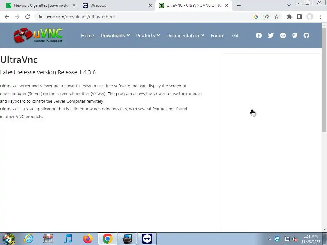Open the Chrome profile avatar
Image resolution: width=327 pixels, height=245 pixels.
pyautogui.click(x=310, y=17)
